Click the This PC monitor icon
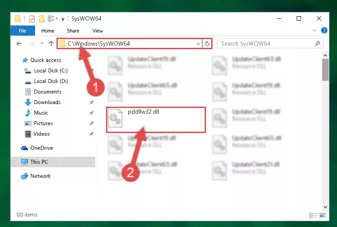This screenshot has width=337, height=227. 25,162
